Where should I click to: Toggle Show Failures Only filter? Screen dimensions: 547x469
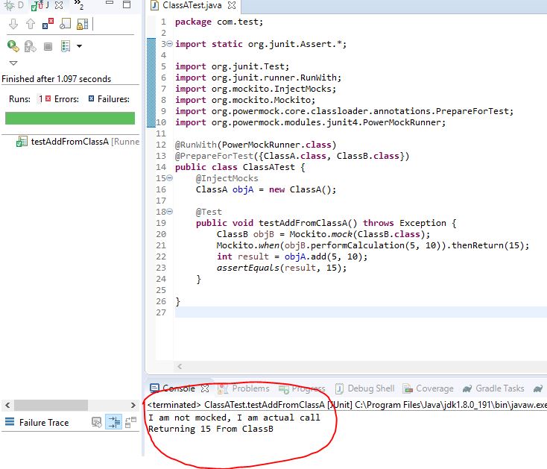point(48,24)
